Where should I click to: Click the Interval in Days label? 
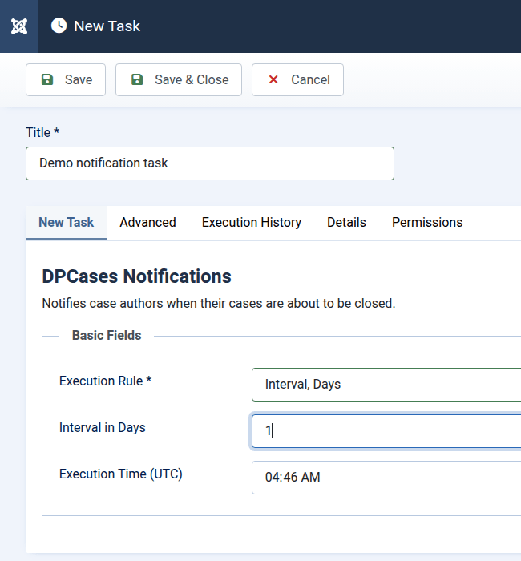pyautogui.click(x=103, y=428)
